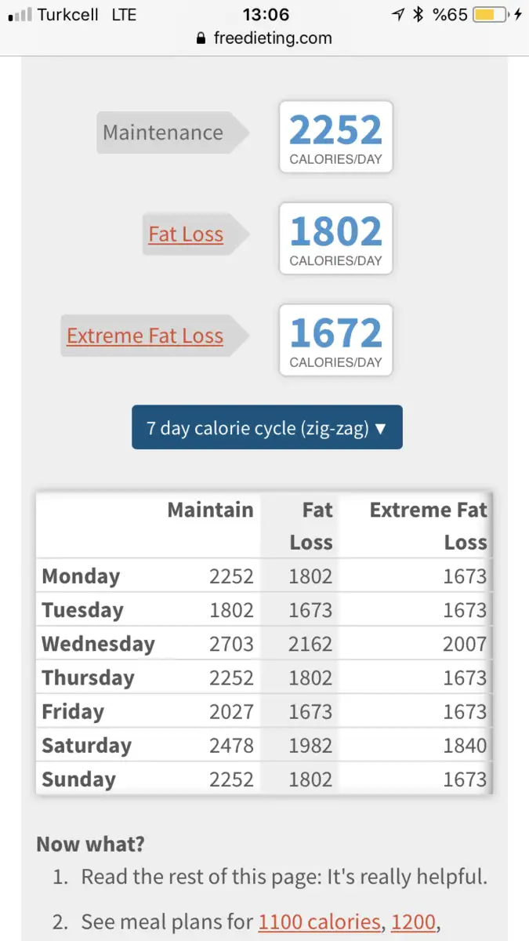Tap the charging bolt icon

516,14
